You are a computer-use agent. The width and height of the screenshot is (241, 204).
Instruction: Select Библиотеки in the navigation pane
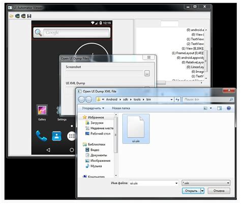click(x=97, y=144)
